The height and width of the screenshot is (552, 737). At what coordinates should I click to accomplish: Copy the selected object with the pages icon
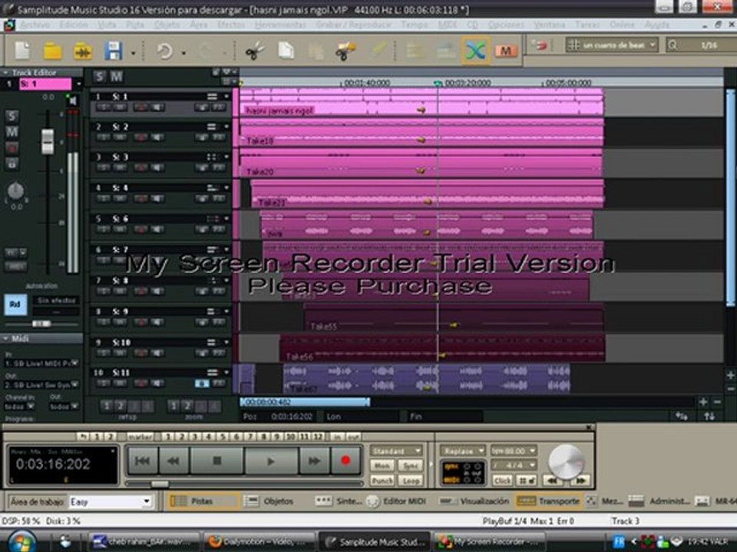pyautogui.click(x=286, y=51)
